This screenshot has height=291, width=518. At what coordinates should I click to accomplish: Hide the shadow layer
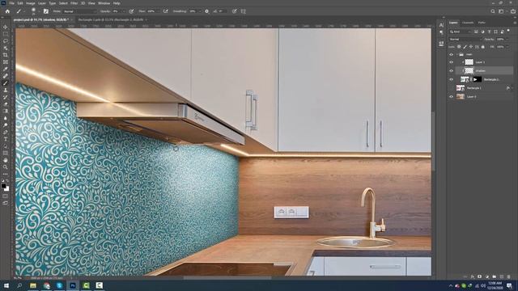pos(452,70)
